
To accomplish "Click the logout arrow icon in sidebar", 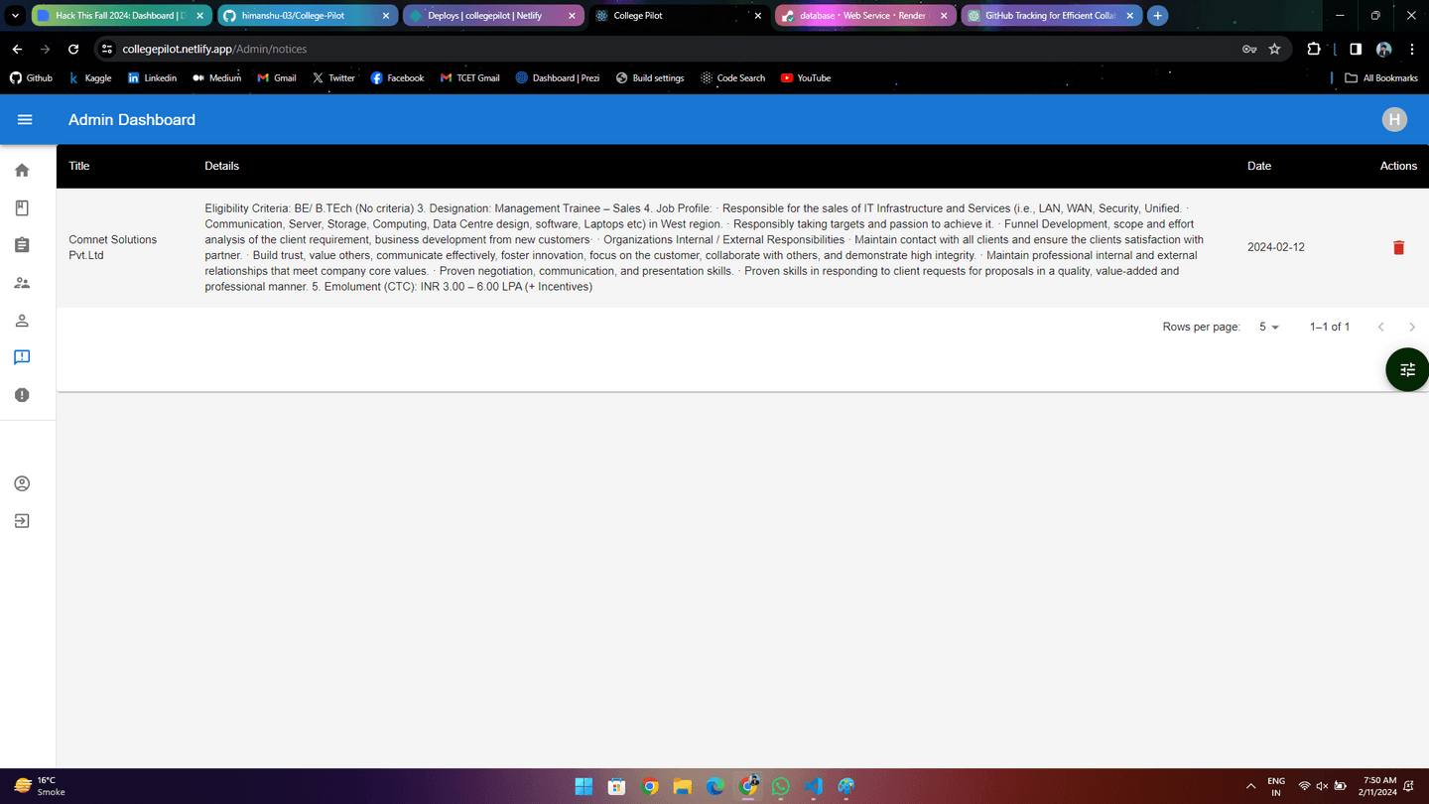I will 22,521.
